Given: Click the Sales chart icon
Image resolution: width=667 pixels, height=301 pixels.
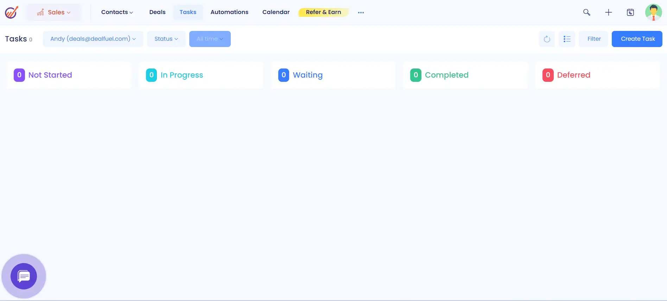Looking at the screenshot, I should click(40, 12).
